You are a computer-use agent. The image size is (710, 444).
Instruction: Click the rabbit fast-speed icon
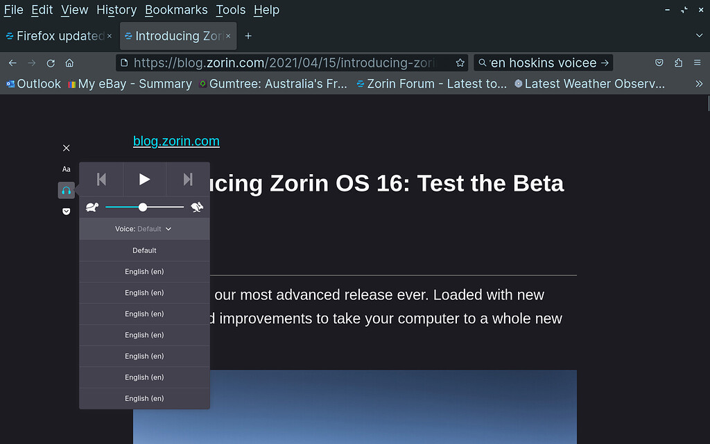coord(197,207)
